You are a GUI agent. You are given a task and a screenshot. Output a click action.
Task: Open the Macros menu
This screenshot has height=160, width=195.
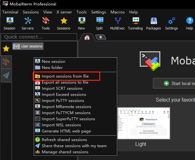pyautogui.click(x=118, y=12)
